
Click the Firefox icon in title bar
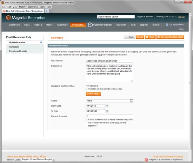(x=3, y=2)
